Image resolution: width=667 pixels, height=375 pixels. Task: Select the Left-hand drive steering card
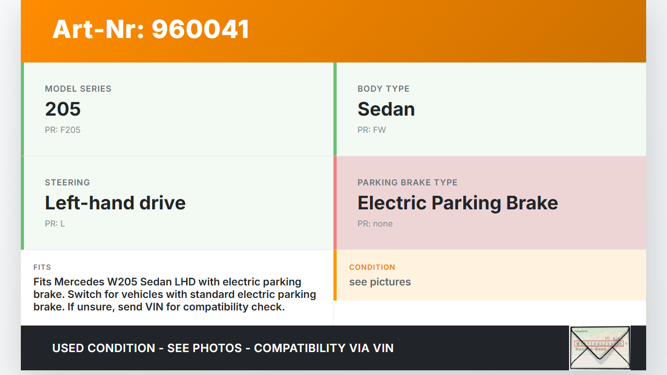tap(177, 203)
